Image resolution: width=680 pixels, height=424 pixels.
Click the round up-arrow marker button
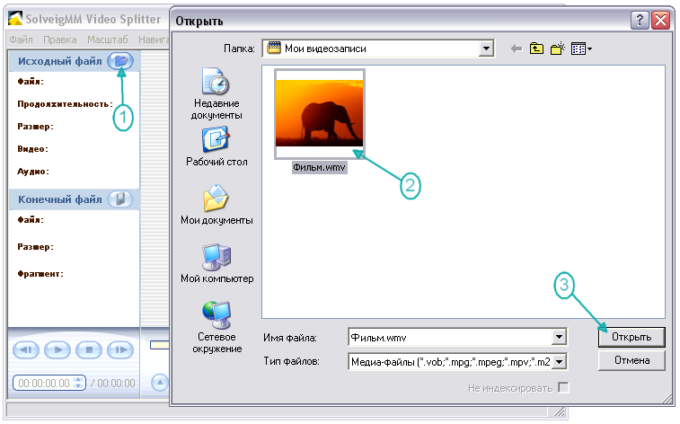coord(160,383)
